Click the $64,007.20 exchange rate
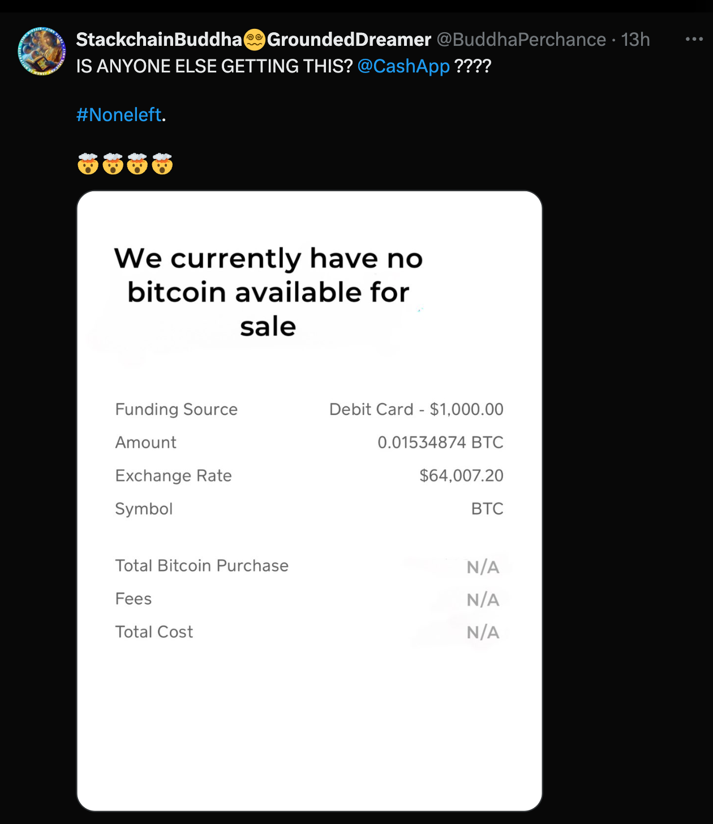The width and height of the screenshot is (713, 824). pos(461,475)
